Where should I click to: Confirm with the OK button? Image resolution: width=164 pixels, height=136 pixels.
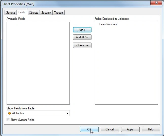pos(89,129)
